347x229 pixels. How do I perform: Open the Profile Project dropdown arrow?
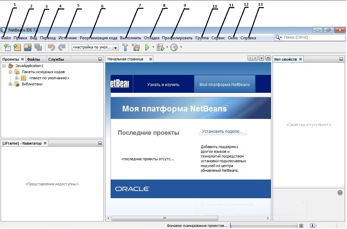[x=181, y=47]
